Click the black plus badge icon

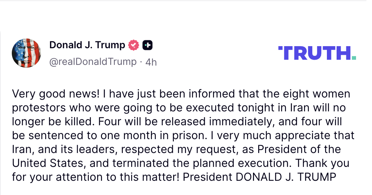pos(147,45)
